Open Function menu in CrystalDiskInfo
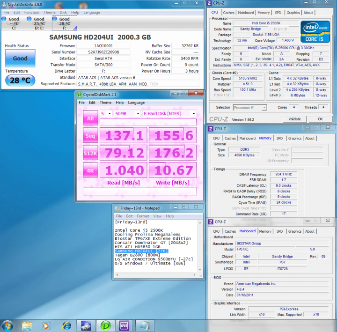Screen dimensions: 337x332 (x=32, y=12)
